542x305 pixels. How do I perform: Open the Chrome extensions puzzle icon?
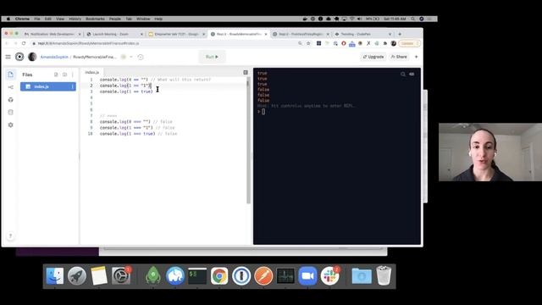pos(385,43)
